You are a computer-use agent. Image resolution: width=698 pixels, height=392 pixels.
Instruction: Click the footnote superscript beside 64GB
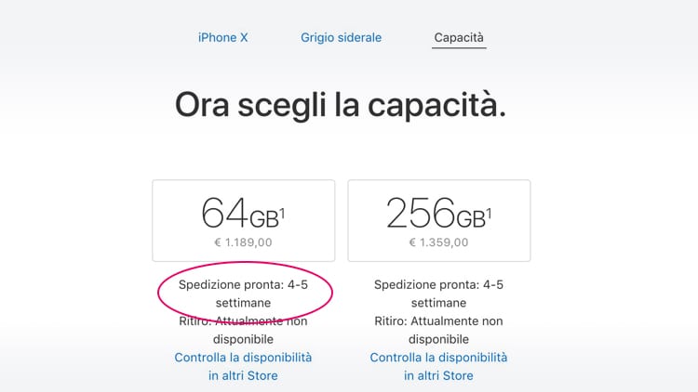pyautogui.click(x=282, y=215)
